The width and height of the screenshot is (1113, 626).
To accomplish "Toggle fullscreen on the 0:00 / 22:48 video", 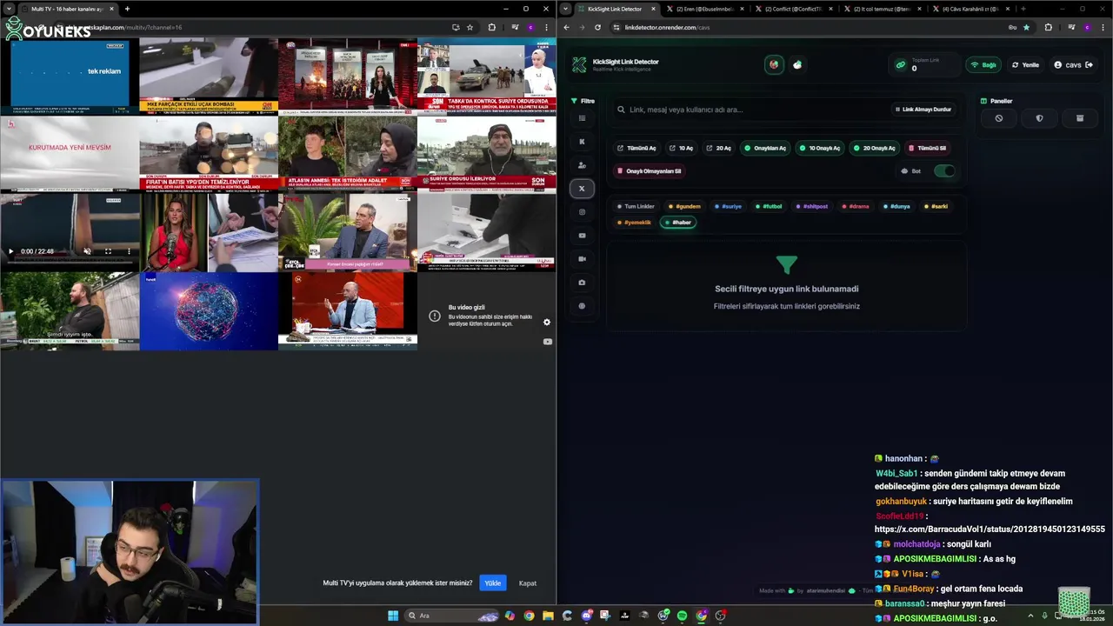I will pyautogui.click(x=108, y=251).
